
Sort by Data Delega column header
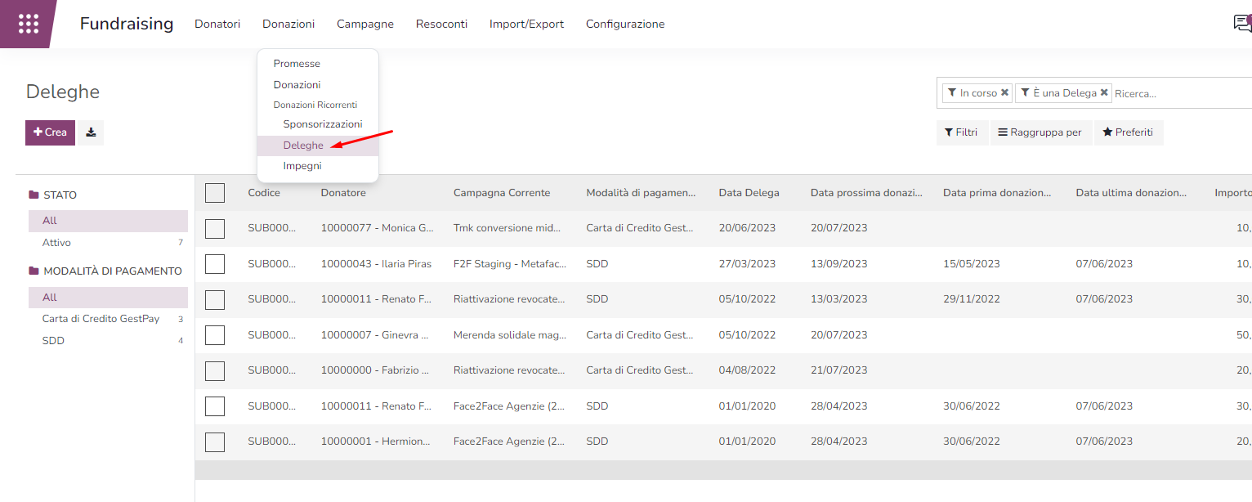tap(749, 193)
